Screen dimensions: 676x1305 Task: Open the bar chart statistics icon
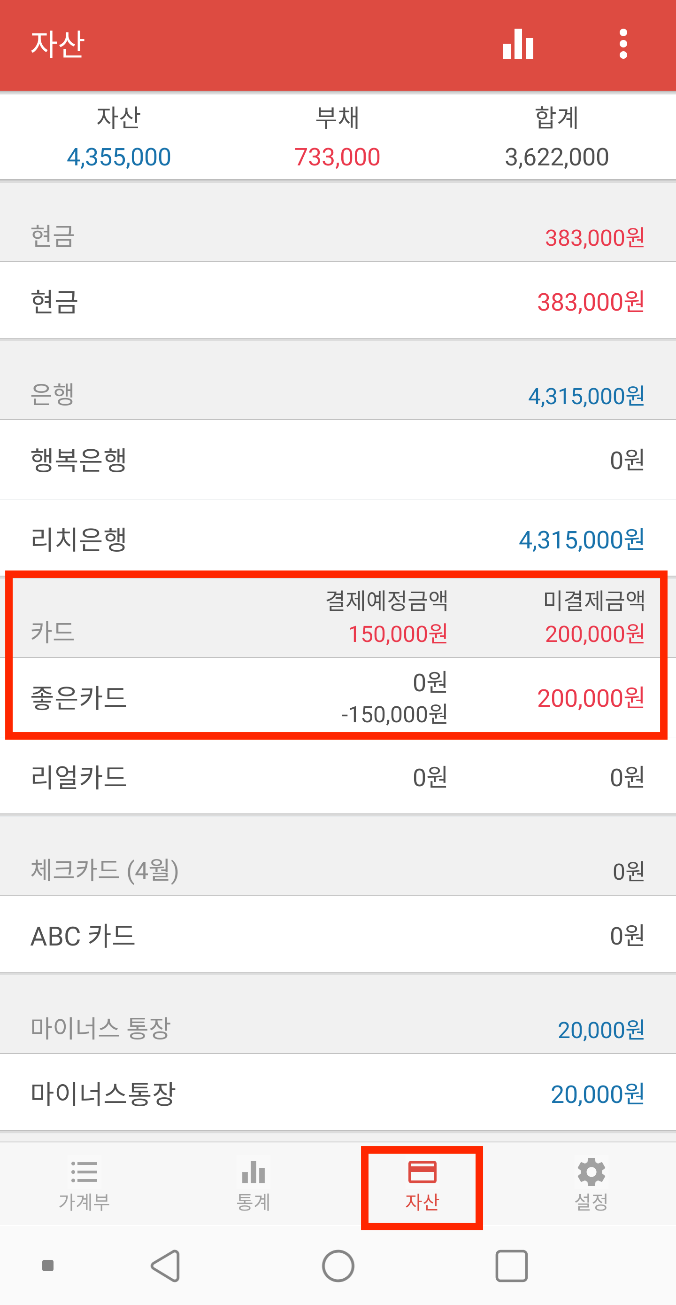518,44
